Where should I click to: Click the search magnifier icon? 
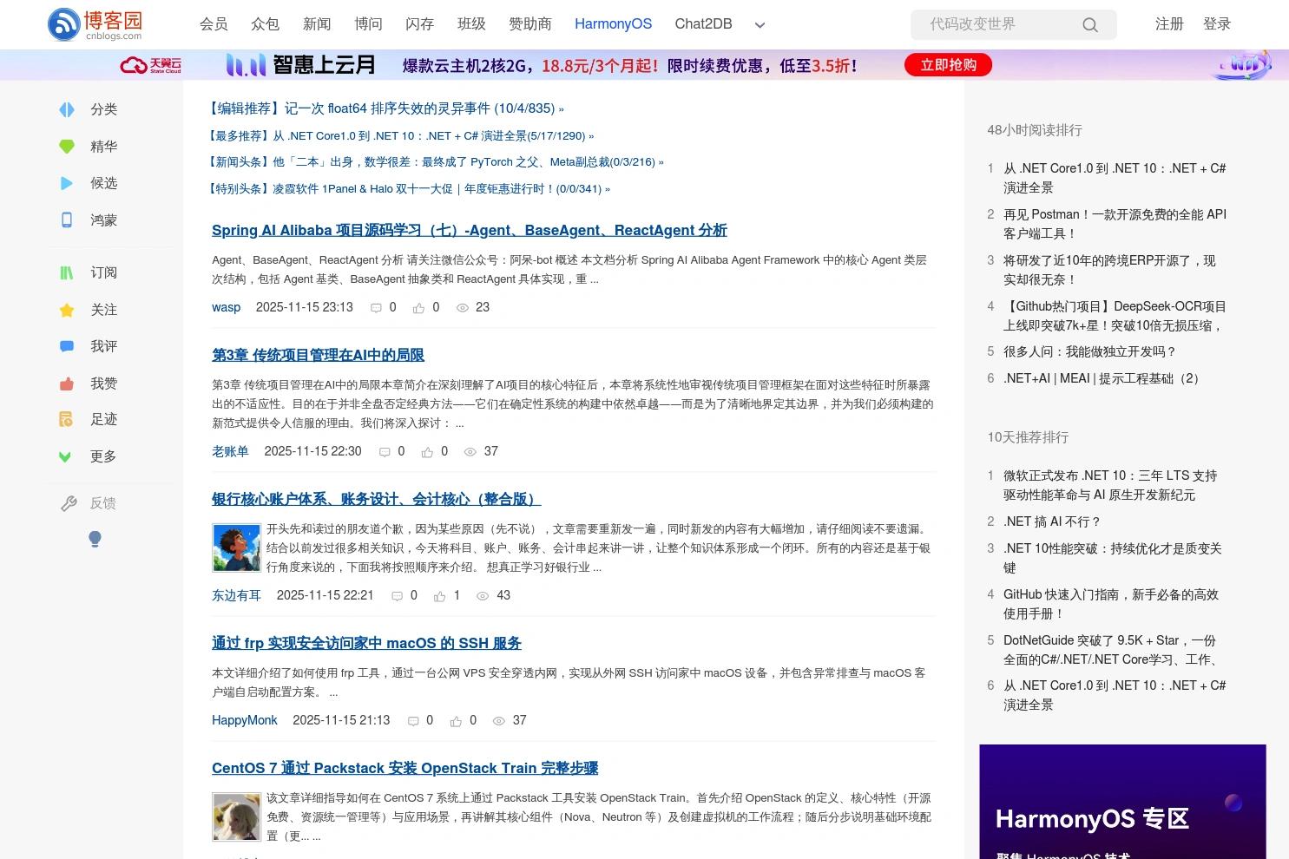(x=1090, y=24)
